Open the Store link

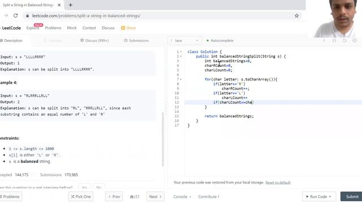[x=128, y=28]
